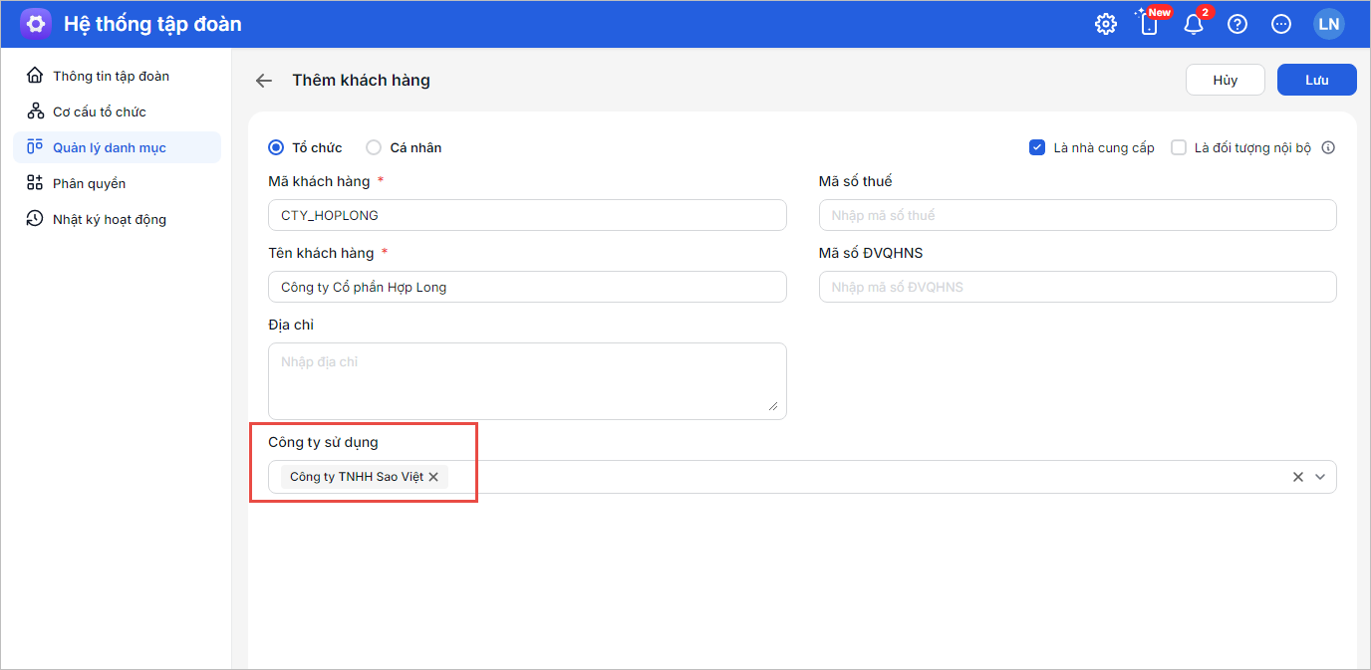Click the mobile app New icon
The width and height of the screenshot is (1371, 670).
(1149, 25)
